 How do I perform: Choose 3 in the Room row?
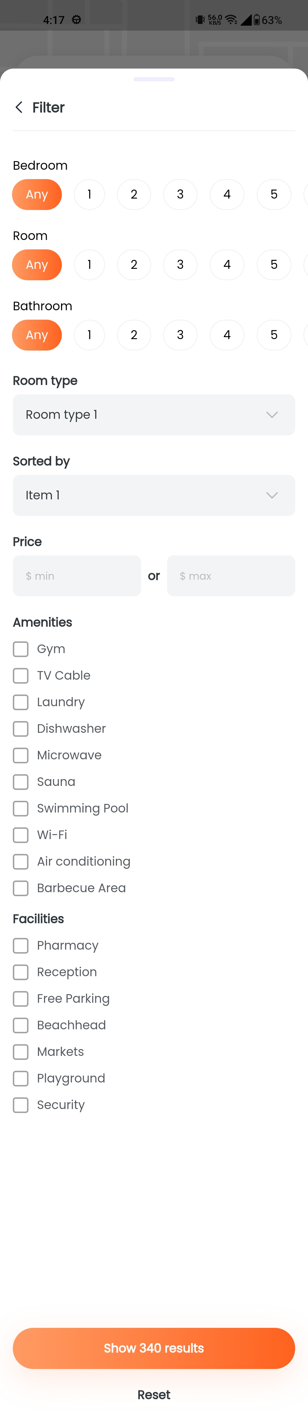click(180, 265)
